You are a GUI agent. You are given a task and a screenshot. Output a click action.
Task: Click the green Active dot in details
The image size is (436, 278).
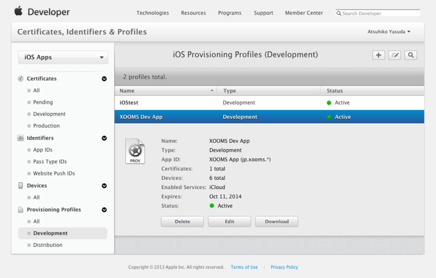(x=212, y=206)
